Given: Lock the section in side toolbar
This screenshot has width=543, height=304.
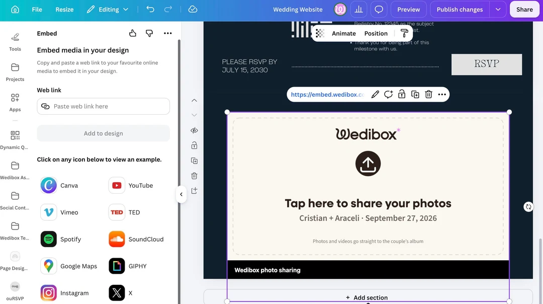Looking at the screenshot, I should [194, 145].
